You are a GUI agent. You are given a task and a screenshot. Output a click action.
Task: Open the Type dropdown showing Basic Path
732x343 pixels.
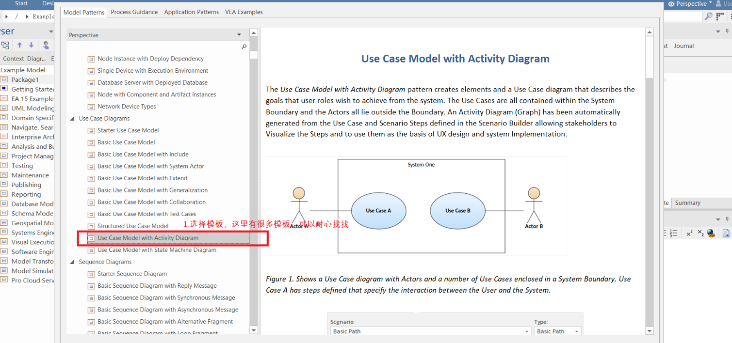pos(576,331)
